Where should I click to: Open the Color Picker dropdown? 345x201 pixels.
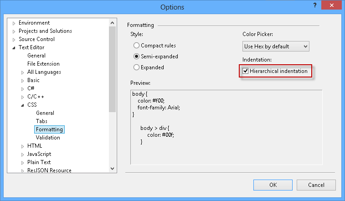(x=276, y=46)
